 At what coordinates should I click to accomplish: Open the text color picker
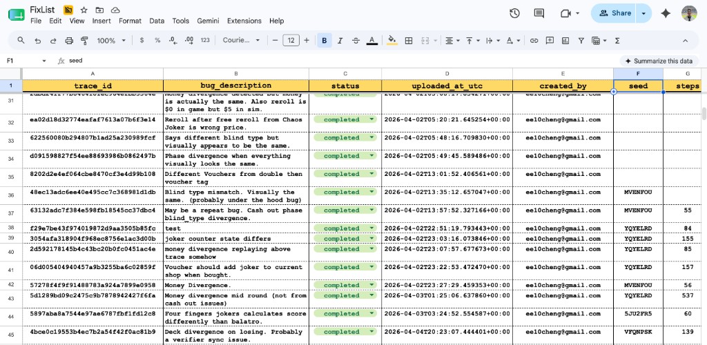tap(371, 41)
